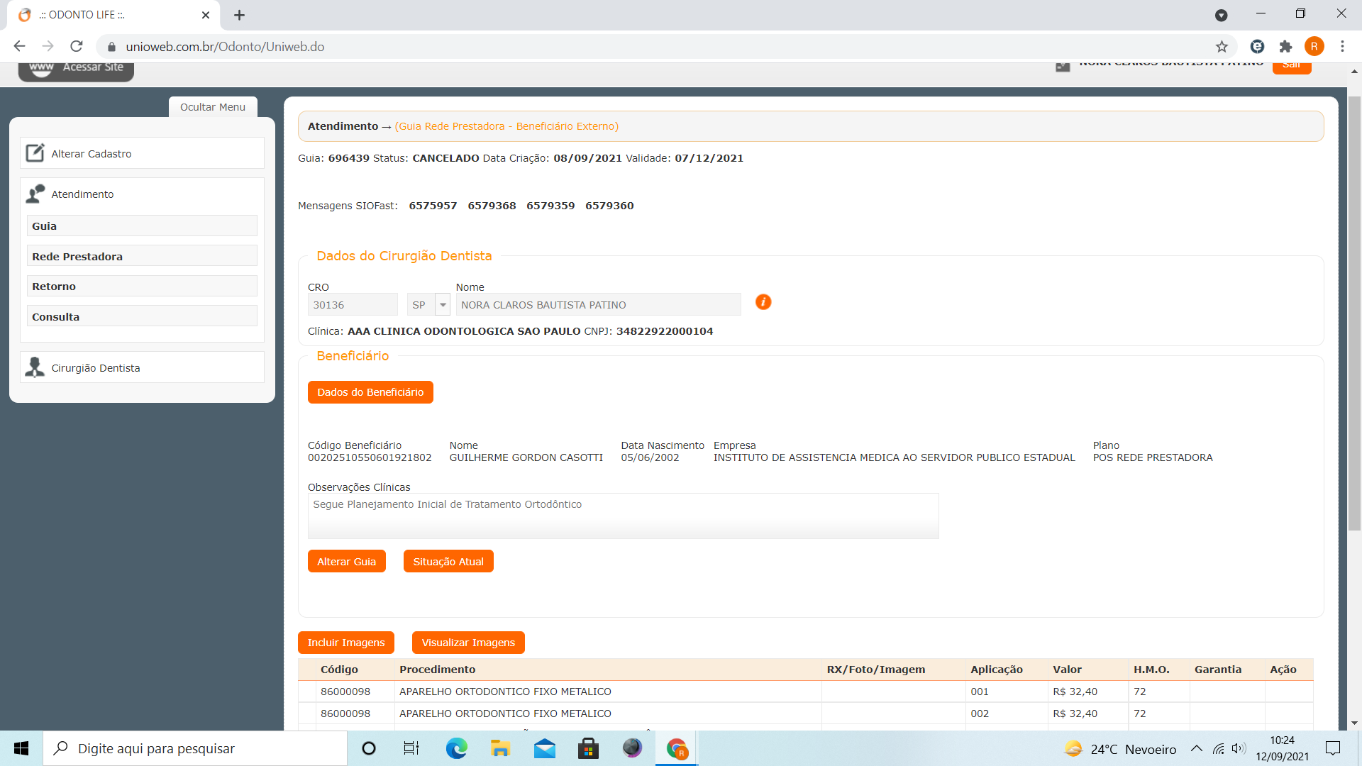Show hidden system tray icons chevron
The image size is (1362, 766).
[x=1196, y=749]
